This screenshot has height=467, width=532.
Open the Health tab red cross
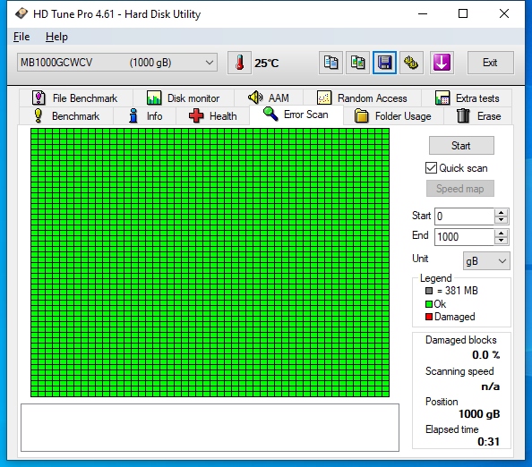(x=196, y=116)
